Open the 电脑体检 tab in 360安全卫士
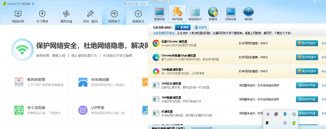The width and height of the screenshot is (326, 129). [x=18, y=17]
